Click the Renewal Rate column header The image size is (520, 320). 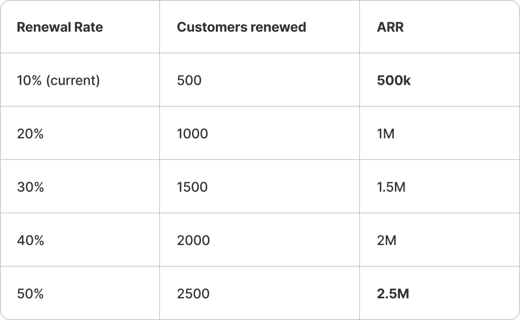tap(60, 27)
